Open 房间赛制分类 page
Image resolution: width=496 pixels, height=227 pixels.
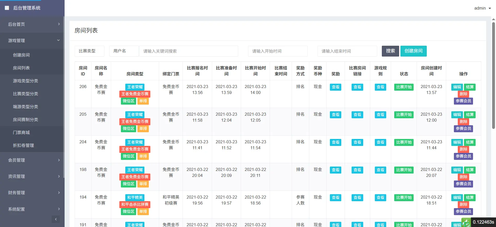32,120
